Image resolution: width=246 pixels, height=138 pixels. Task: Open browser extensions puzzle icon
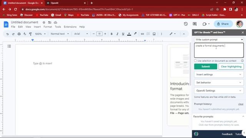(224, 9)
